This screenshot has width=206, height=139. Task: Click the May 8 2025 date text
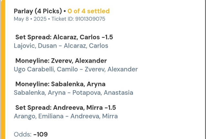click(30, 19)
